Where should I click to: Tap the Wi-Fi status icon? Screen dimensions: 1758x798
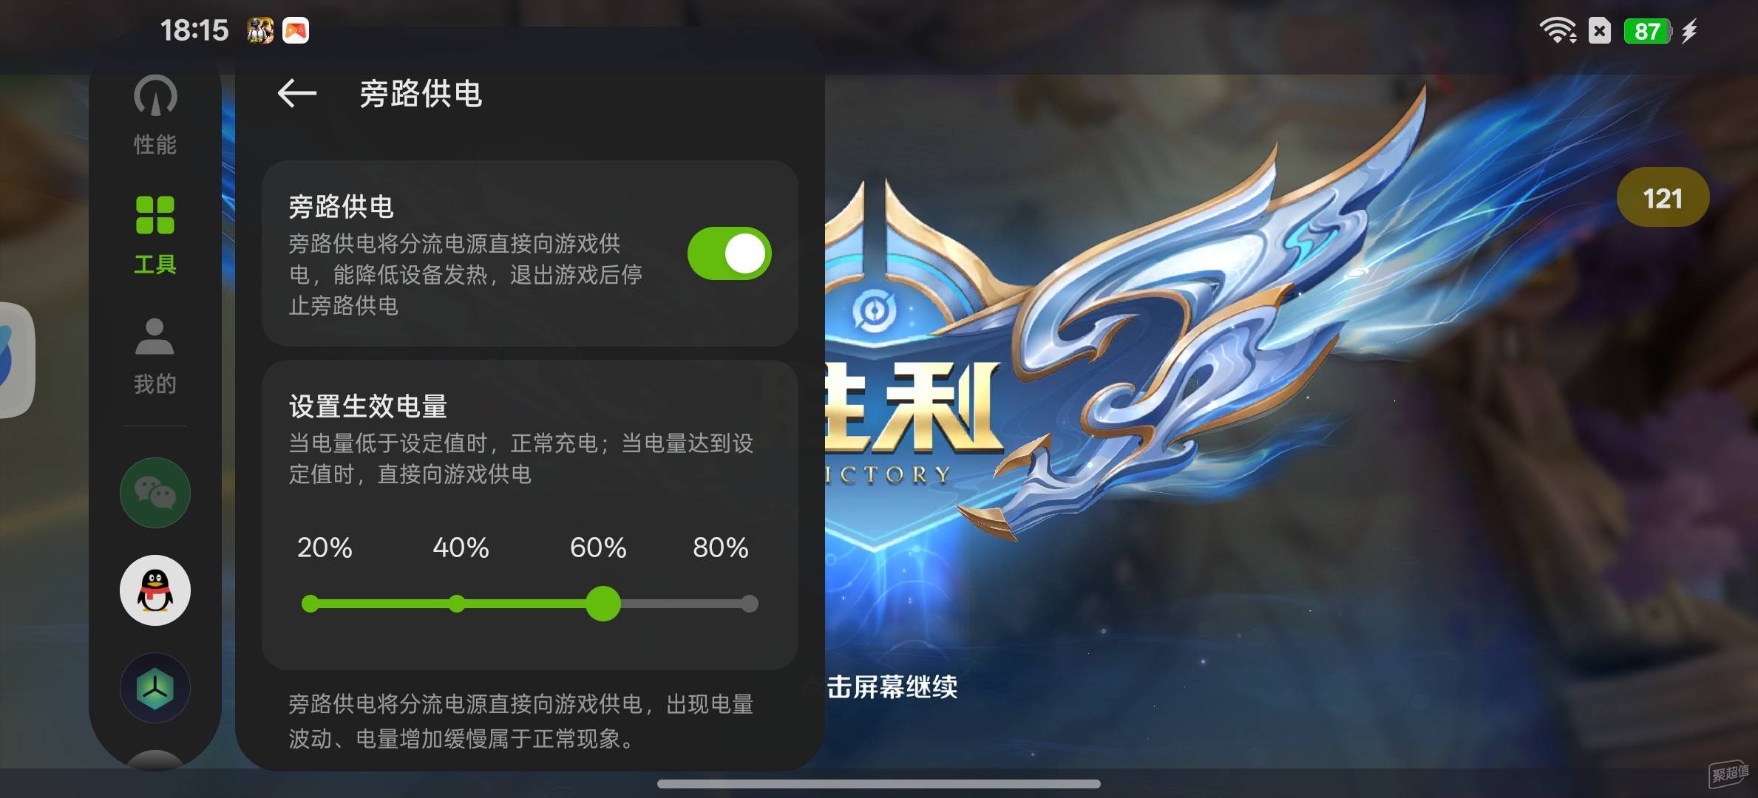[1558, 31]
